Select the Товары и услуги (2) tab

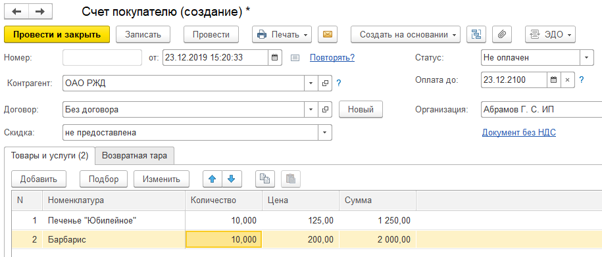click(50, 156)
